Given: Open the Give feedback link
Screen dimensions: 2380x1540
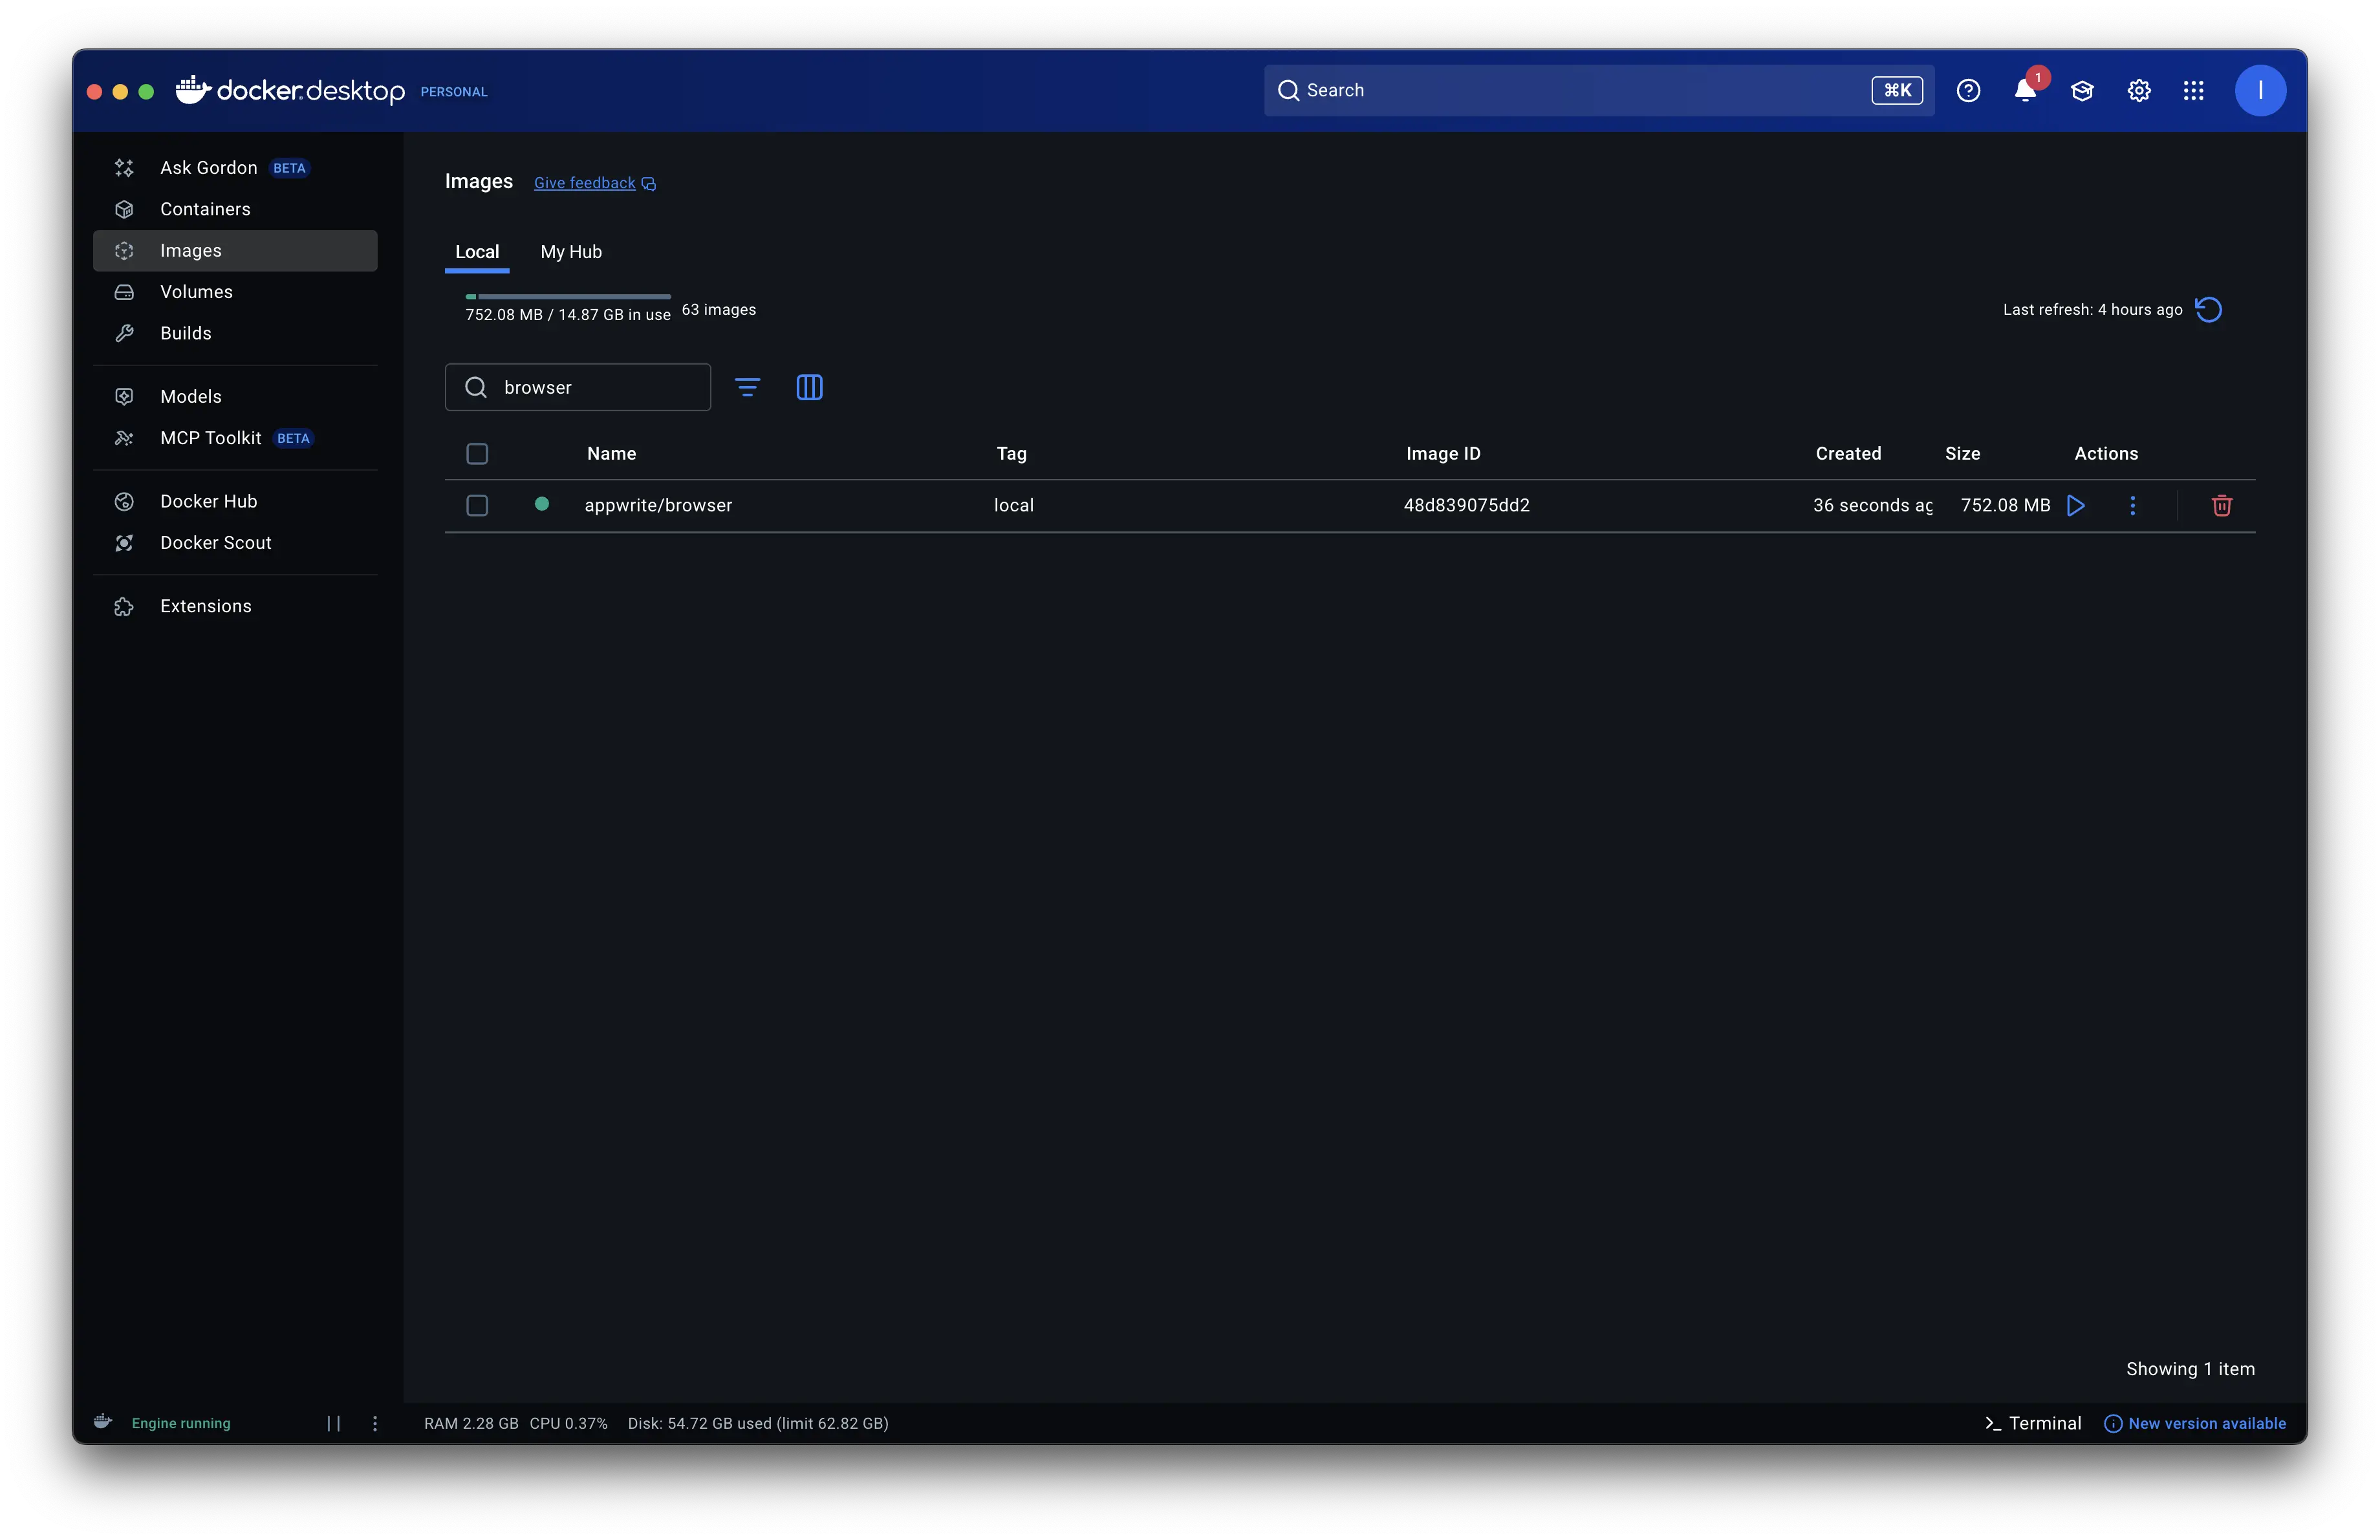Looking at the screenshot, I should coord(584,183).
